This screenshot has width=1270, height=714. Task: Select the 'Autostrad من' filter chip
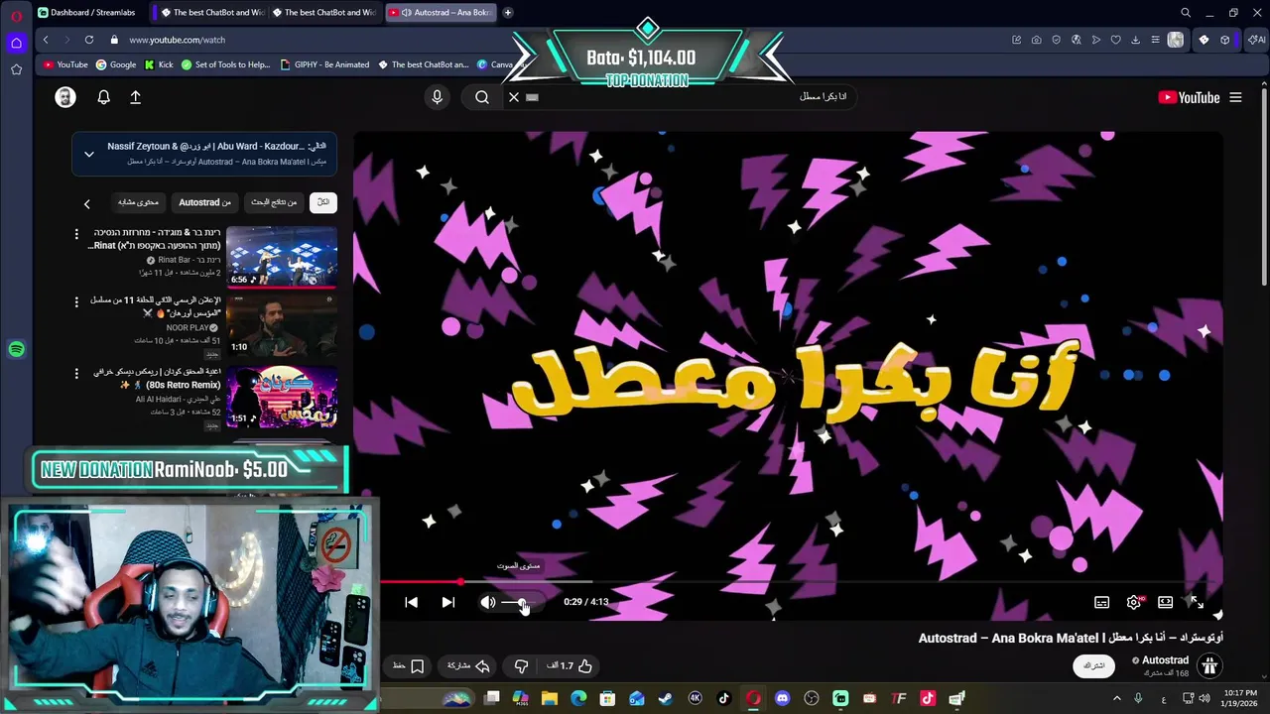[204, 202]
